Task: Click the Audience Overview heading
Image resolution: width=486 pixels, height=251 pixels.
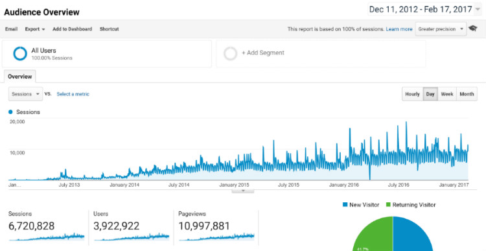Action: click(41, 12)
